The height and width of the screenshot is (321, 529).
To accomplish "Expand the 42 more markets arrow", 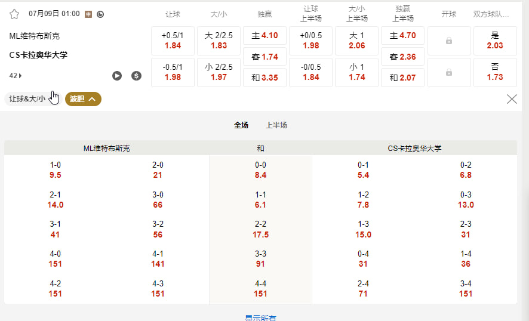I will tap(16, 76).
